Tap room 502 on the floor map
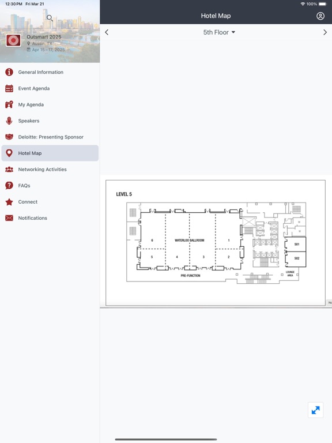The width and height of the screenshot is (332, 443). coord(297,258)
